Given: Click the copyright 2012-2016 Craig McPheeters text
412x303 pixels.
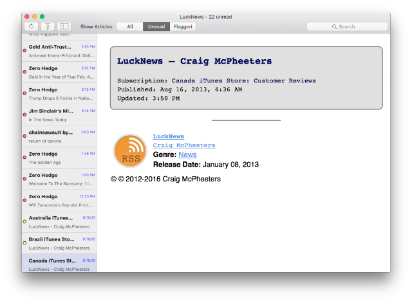Looking at the screenshot, I should 165,179.
